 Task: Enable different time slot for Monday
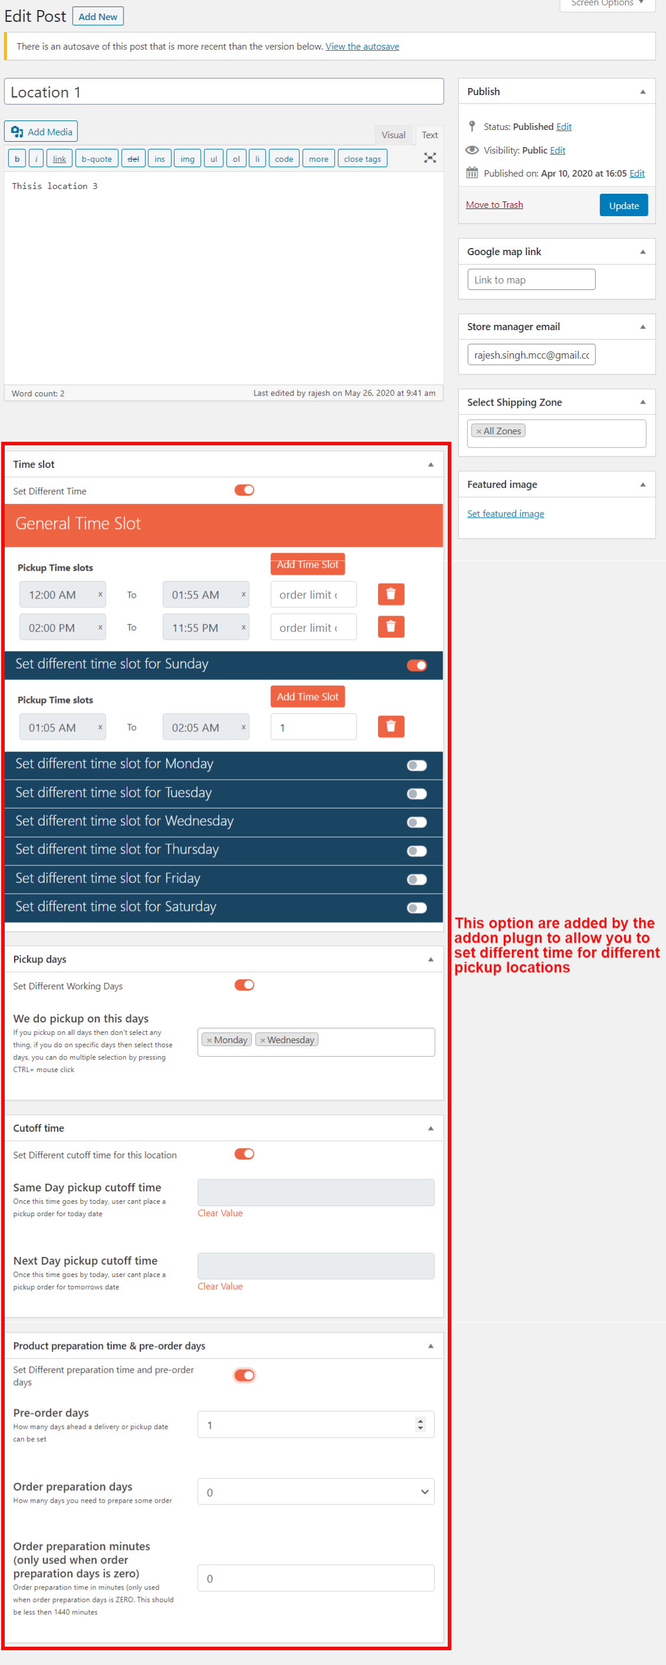416,765
